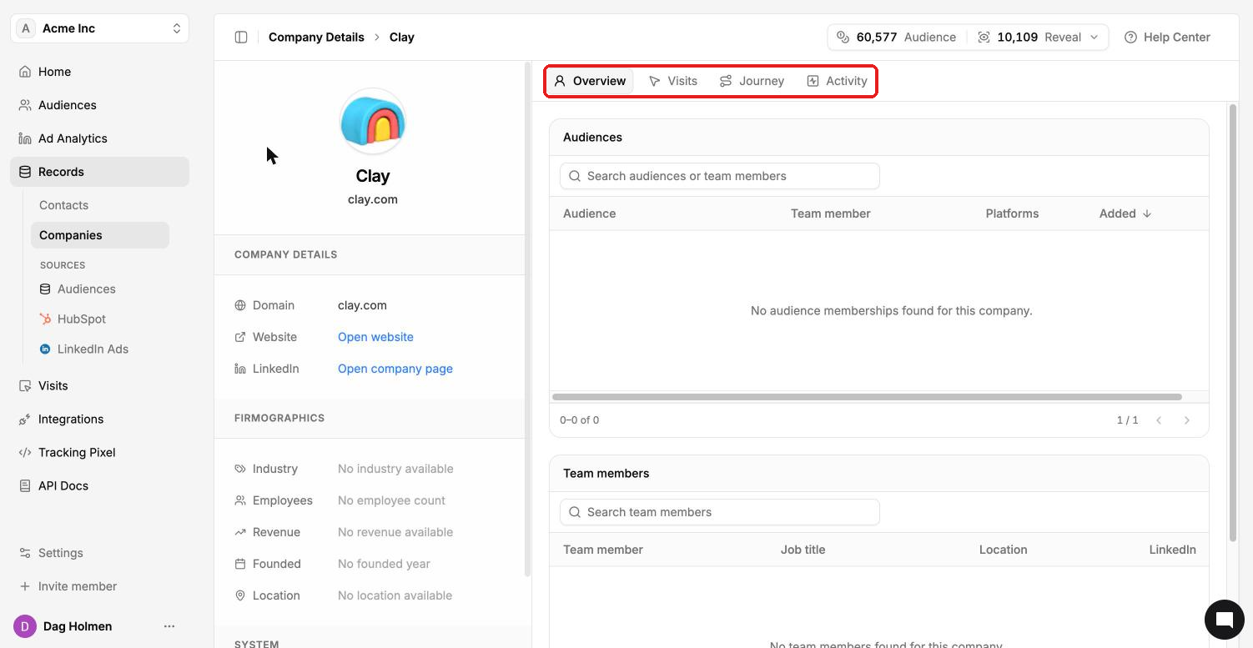The height and width of the screenshot is (648, 1253).
Task: Open Settings
Action: point(99,553)
